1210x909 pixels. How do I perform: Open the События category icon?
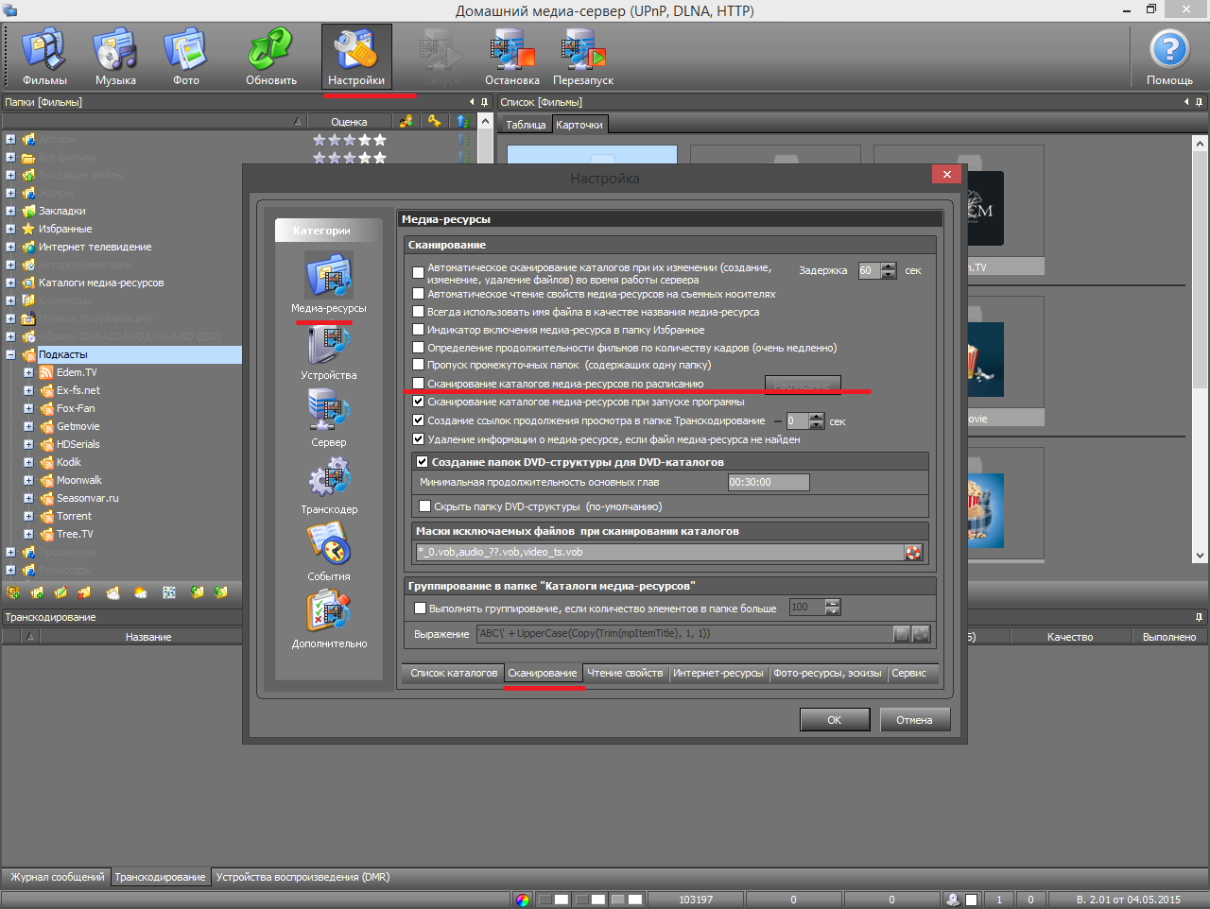click(x=329, y=547)
